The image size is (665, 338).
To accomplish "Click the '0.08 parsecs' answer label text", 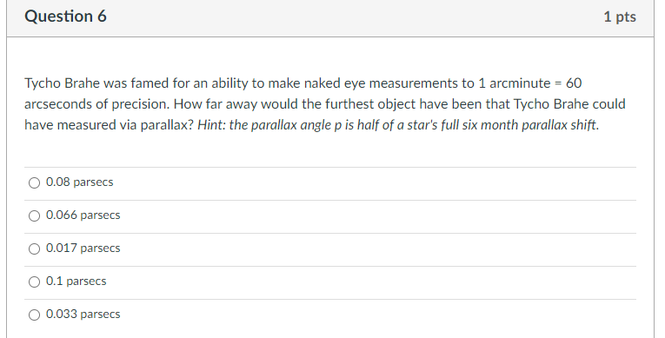I will (x=80, y=182).
